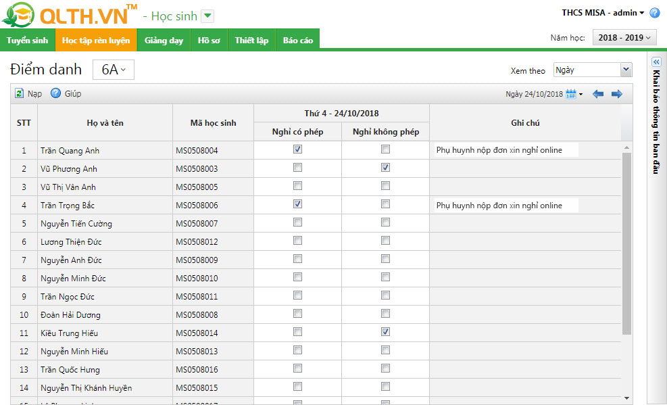Screen dimensions: 667x405
Task: Click the scroll down arrow of the table scrollbar
Action: point(626,398)
